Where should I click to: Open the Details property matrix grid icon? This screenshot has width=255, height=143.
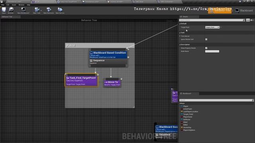tap(248, 20)
